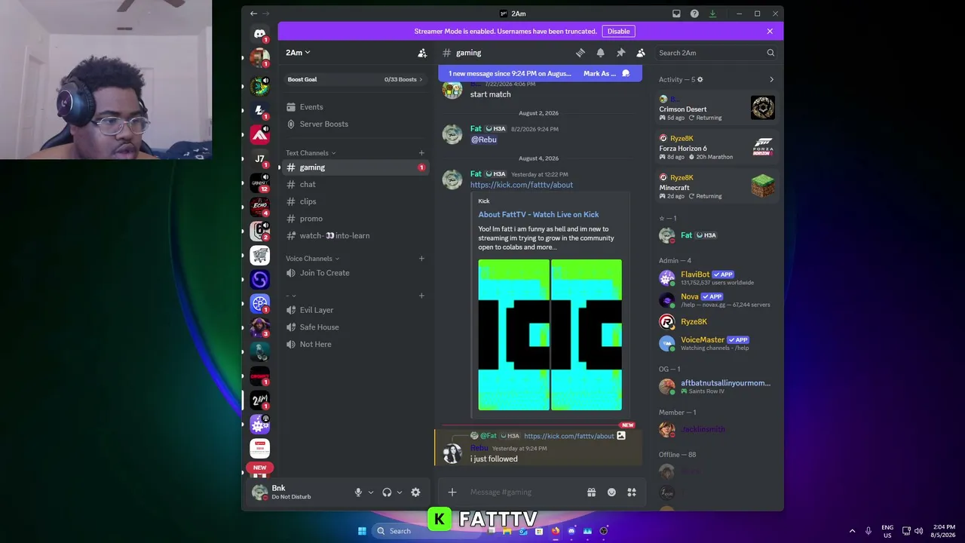Click the search magnifier in Search 2Am
The height and width of the screenshot is (543, 965).
[770, 53]
